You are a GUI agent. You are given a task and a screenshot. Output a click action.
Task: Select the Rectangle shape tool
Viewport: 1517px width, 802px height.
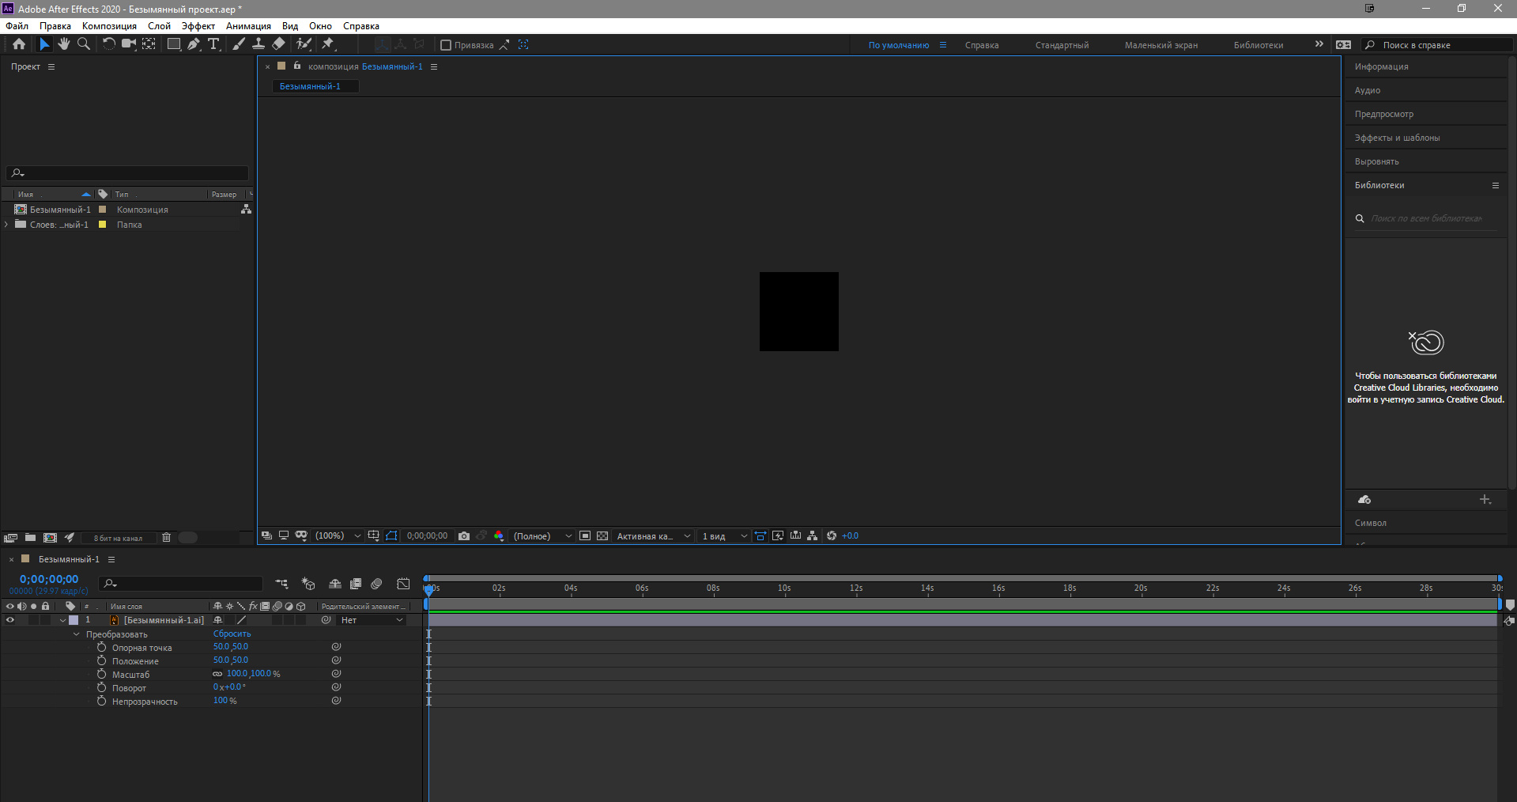coord(174,44)
